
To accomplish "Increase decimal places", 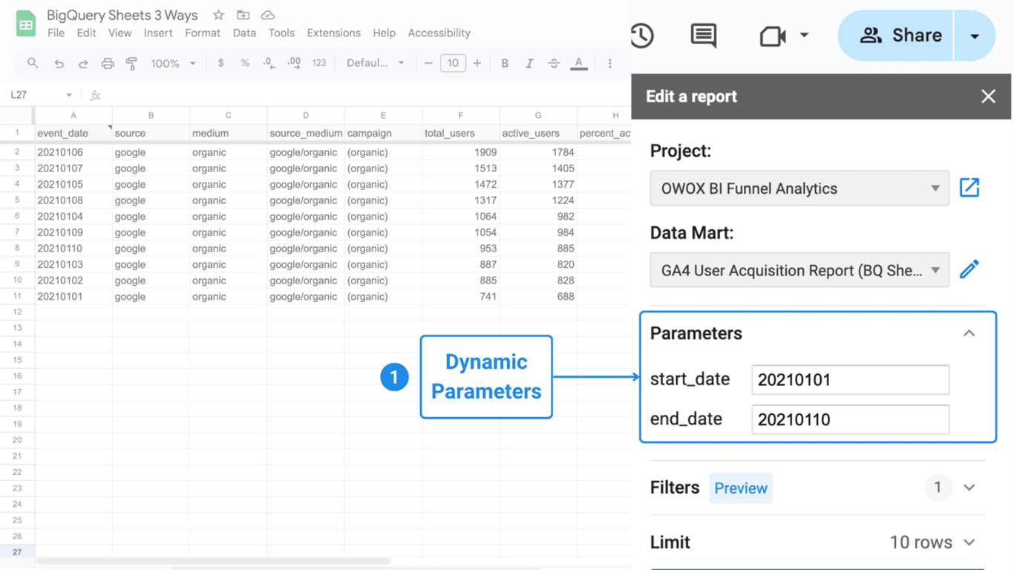I will [x=294, y=64].
